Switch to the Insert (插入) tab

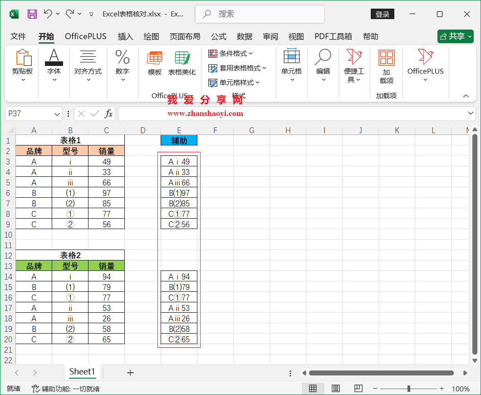[125, 36]
